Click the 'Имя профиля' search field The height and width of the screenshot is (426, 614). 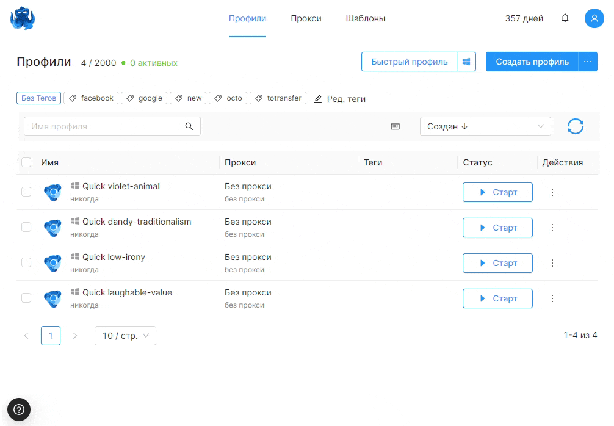[104, 126]
